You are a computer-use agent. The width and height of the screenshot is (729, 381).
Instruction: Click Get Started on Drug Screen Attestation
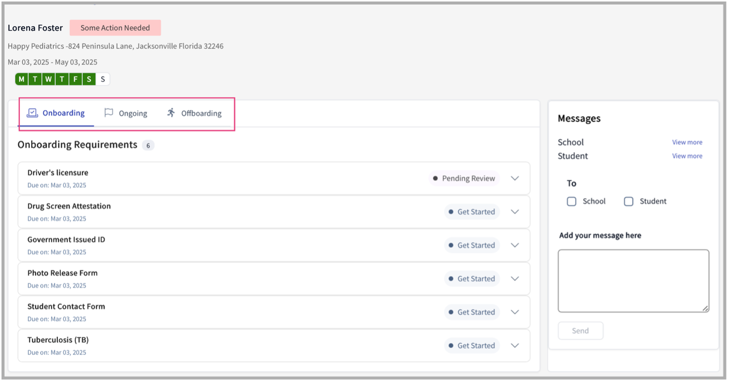(472, 212)
